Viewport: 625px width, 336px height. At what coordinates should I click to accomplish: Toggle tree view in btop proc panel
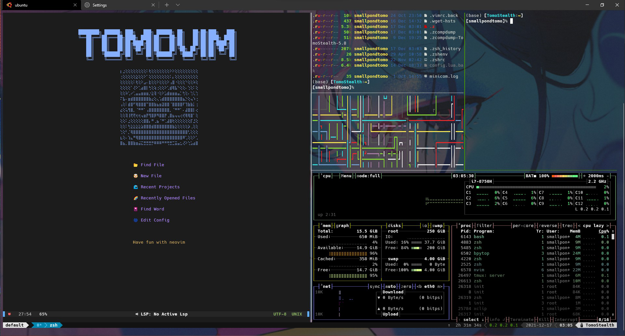(567, 226)
